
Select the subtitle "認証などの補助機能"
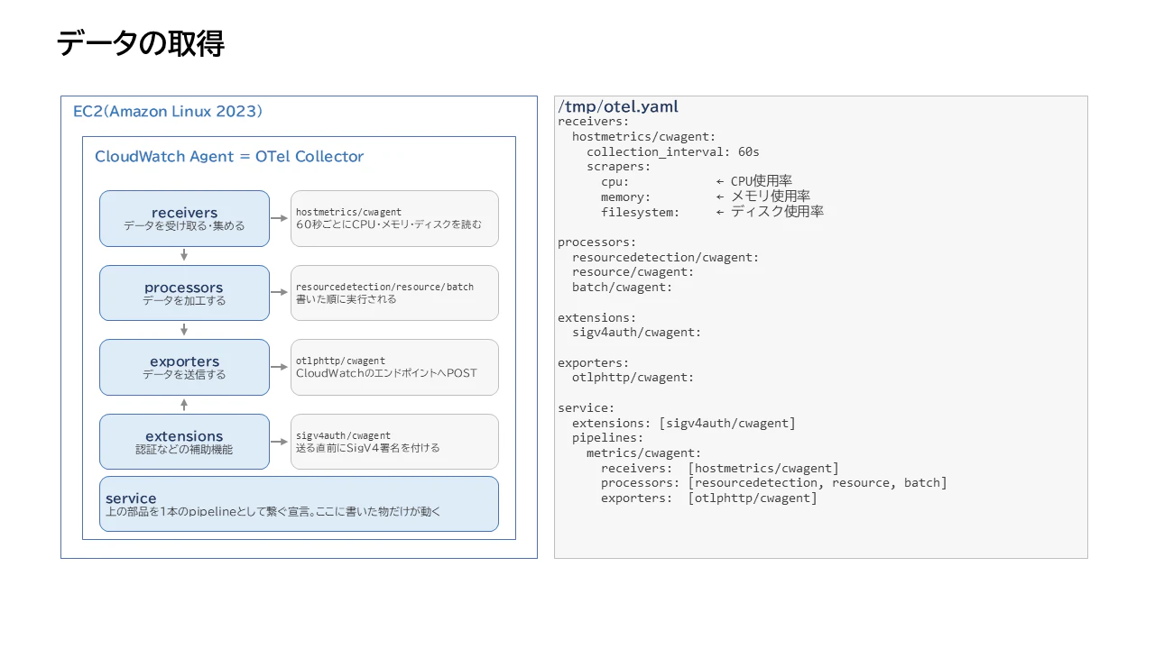click(x=184, y=450)
